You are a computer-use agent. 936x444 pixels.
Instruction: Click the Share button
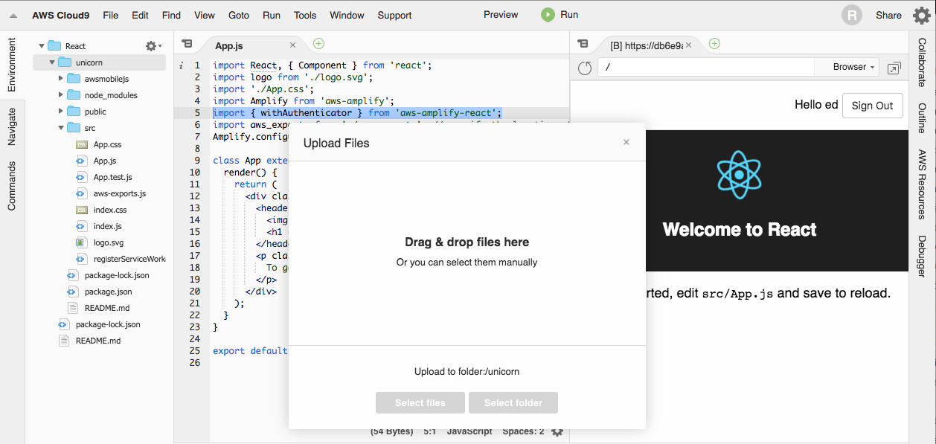(888, 15)
